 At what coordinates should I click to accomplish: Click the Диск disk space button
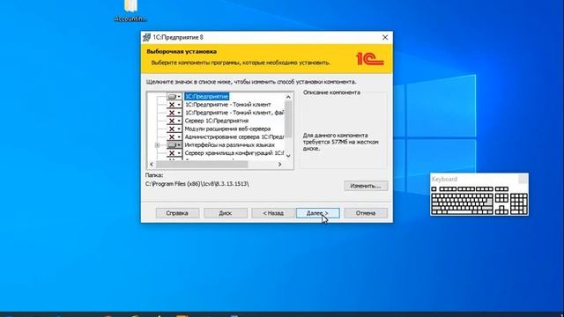226,213
